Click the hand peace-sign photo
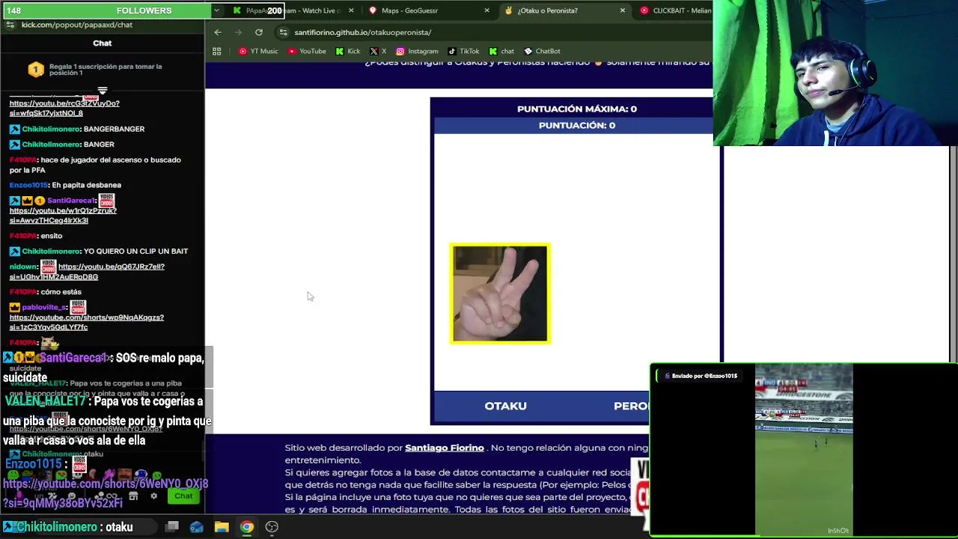 [500, 293]
